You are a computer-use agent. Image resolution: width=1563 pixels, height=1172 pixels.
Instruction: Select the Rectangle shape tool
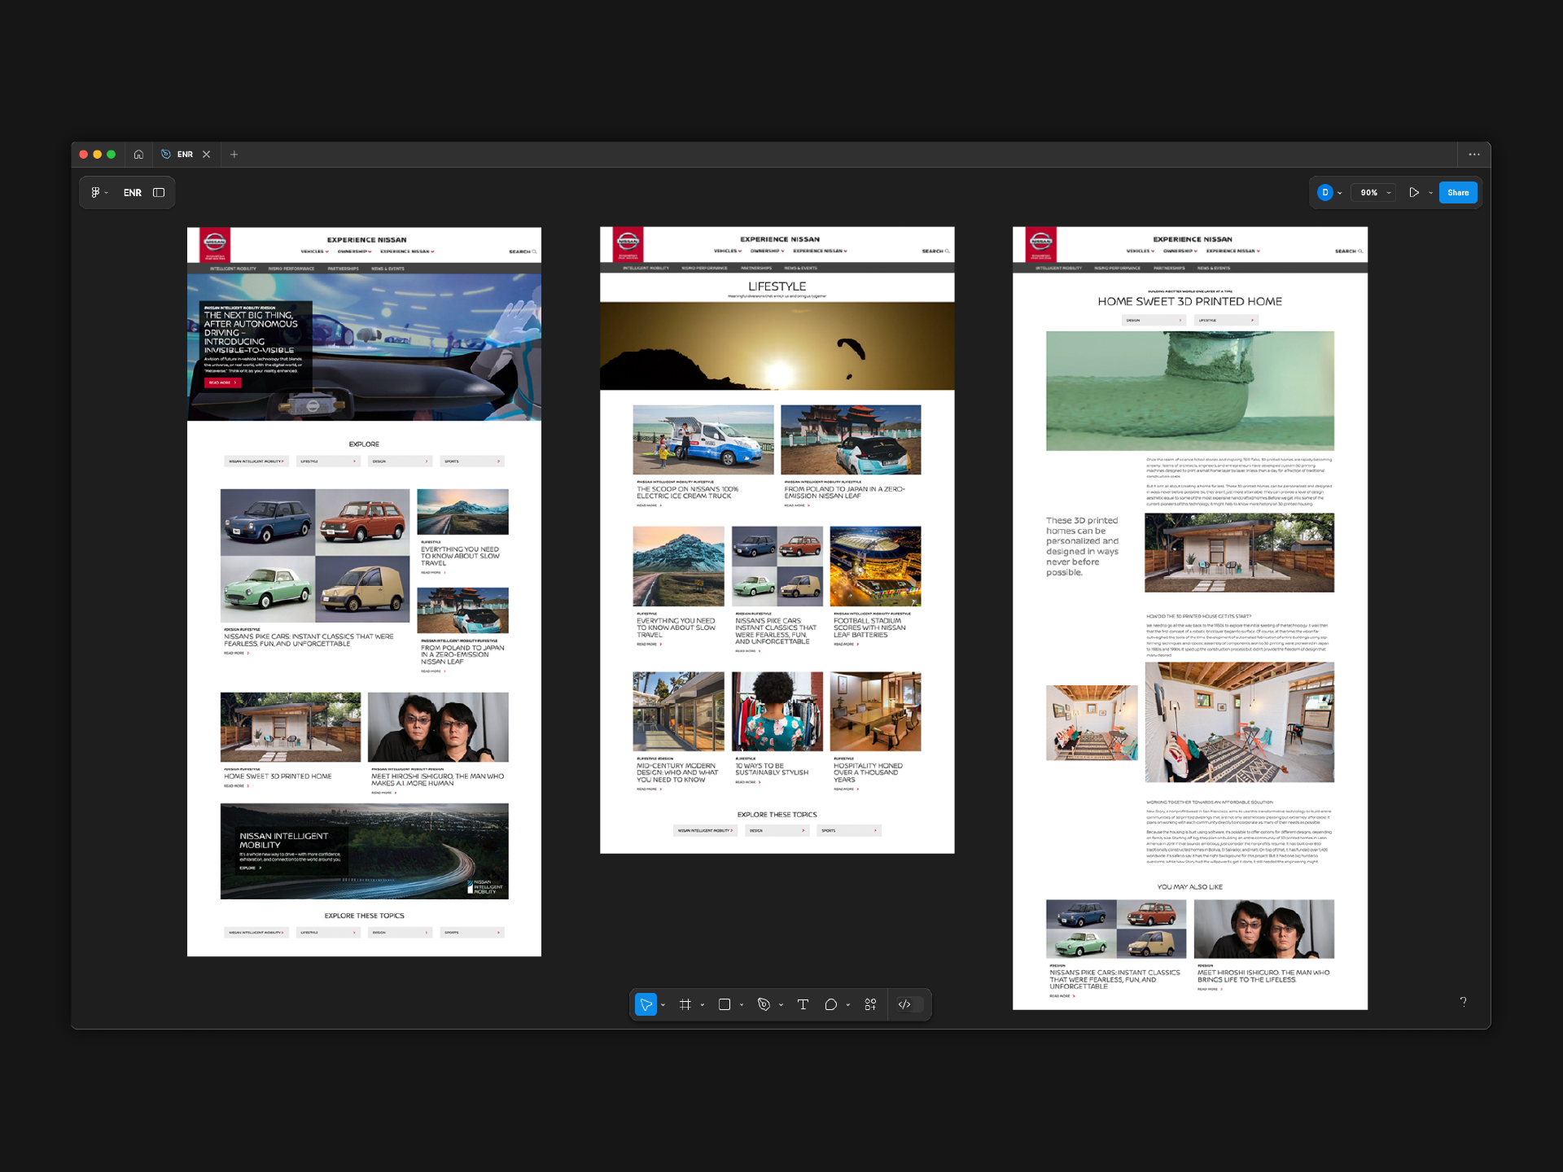coord(725,1004)
